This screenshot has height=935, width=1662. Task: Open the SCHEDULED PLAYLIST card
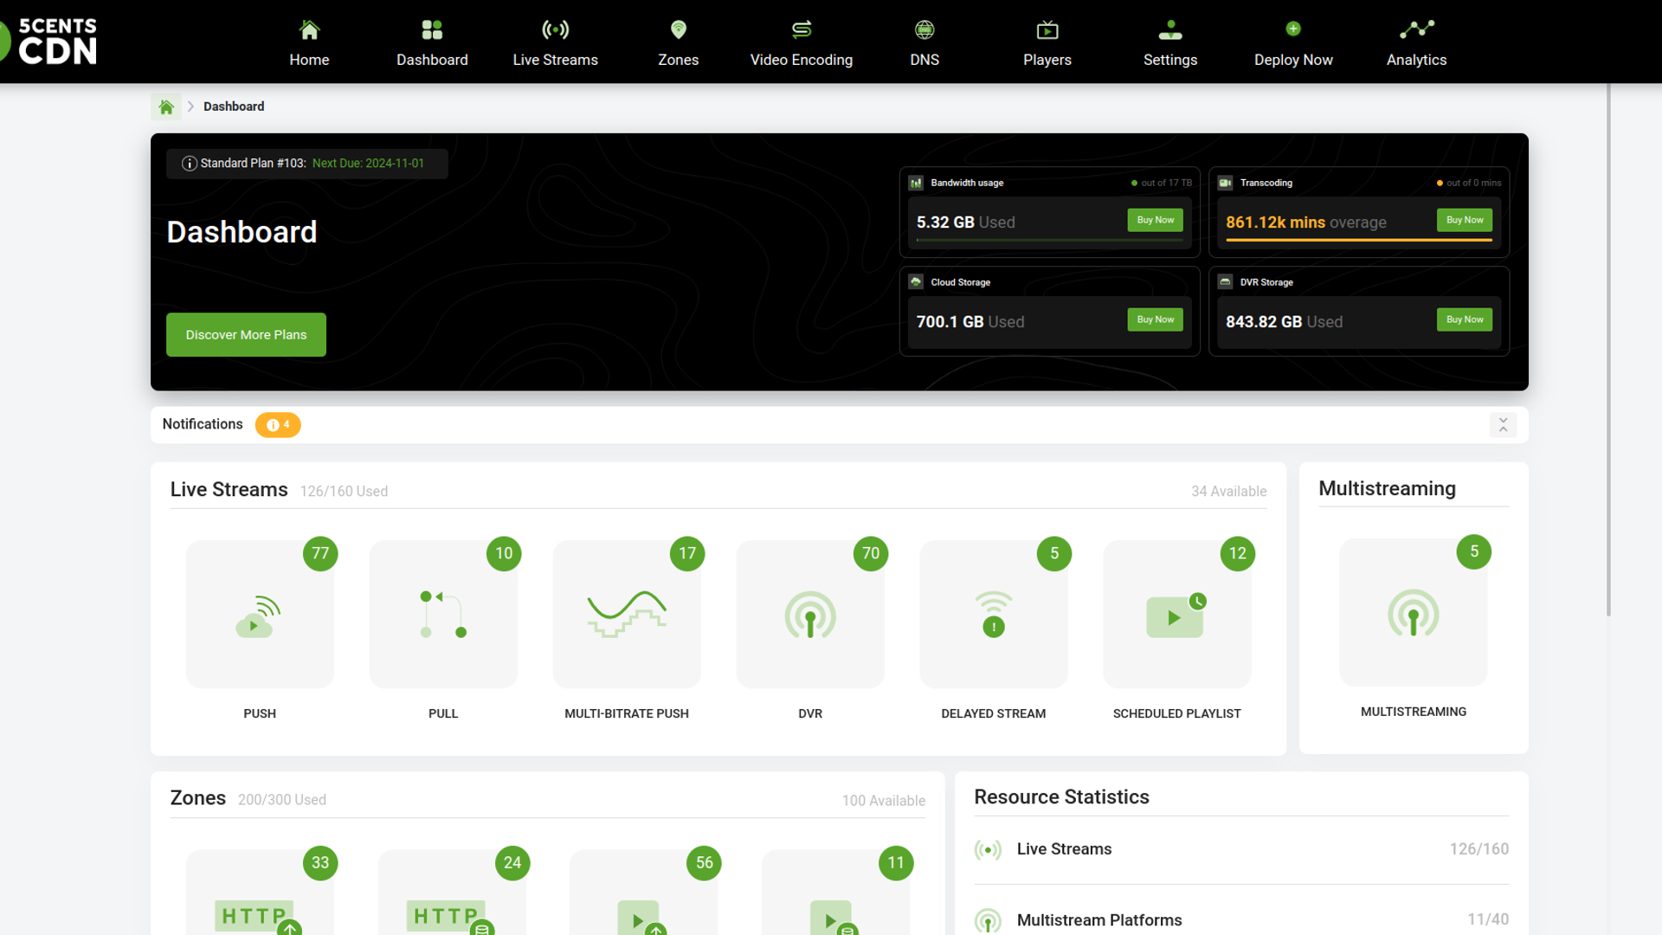coord(1177,615)
